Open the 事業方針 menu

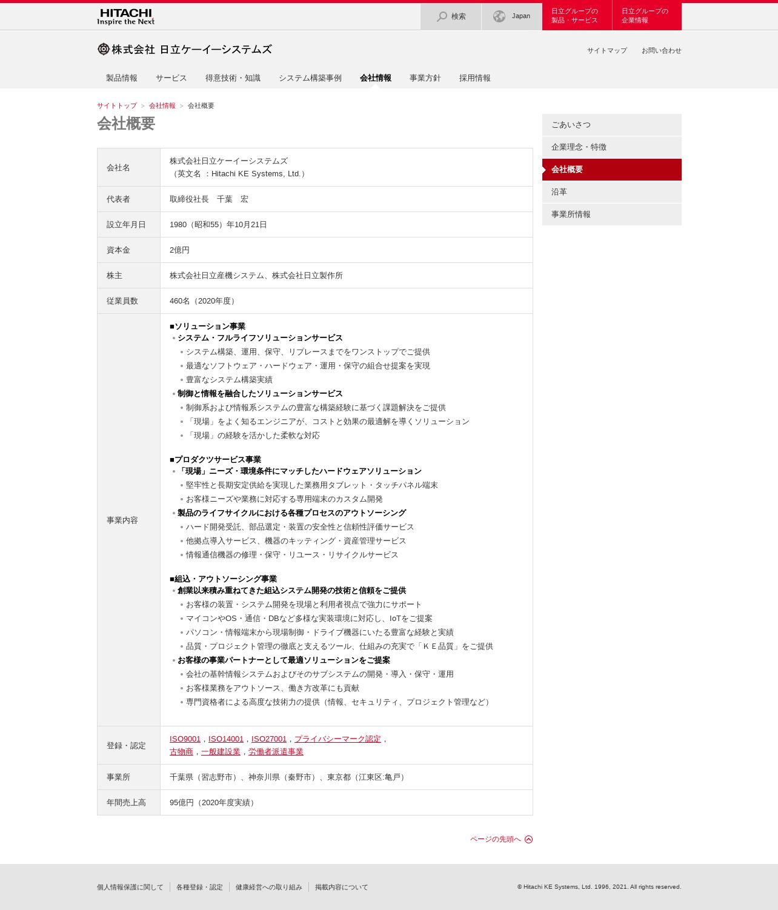point(425,78)
